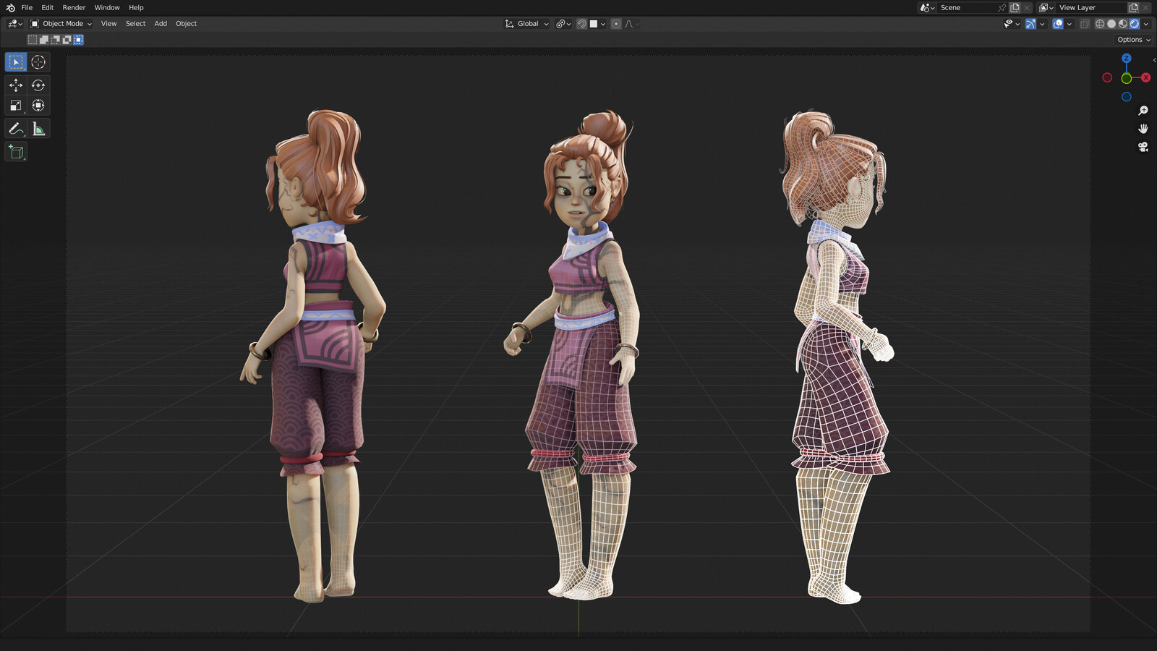Toggle viewport gizmos display
Screen dimensions: 1157x651
click(x=1030, y=24)
